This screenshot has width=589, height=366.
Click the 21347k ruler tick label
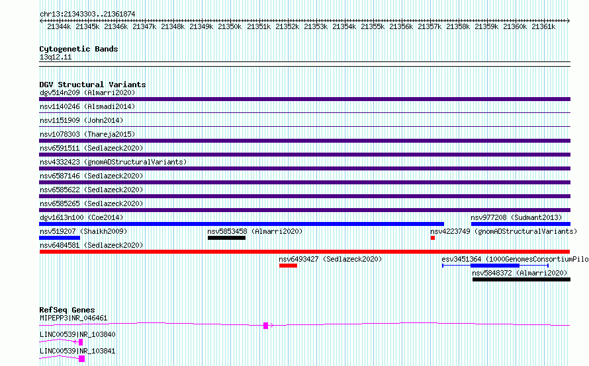tap(144, 26)
